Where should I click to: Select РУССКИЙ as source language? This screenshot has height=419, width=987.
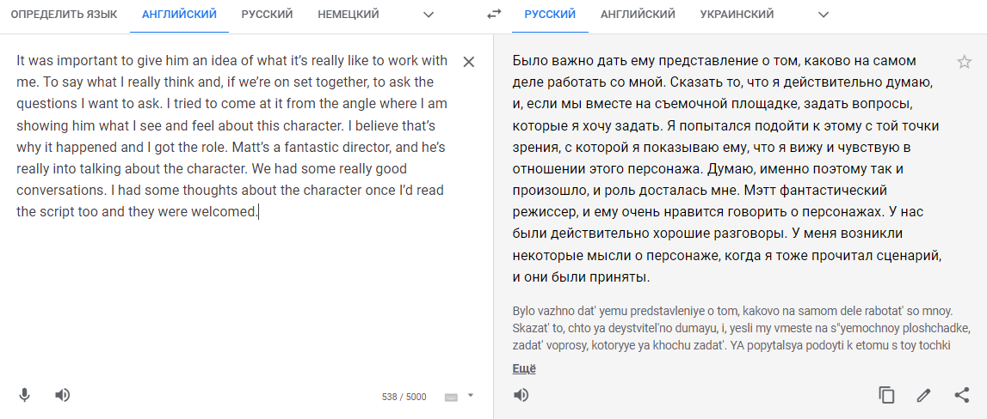[x=267, y=15]
